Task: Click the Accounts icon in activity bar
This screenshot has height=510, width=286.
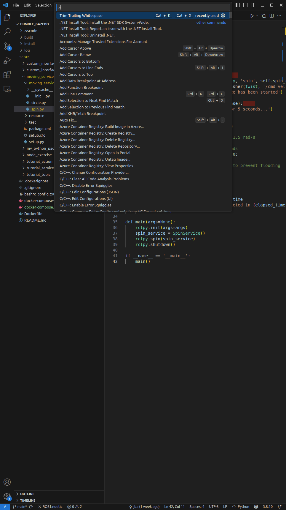Action: (x=7, y=482)
